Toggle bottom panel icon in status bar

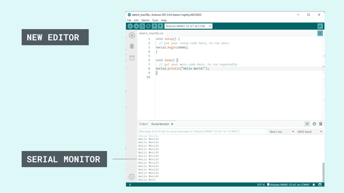[x=320, y=185]
